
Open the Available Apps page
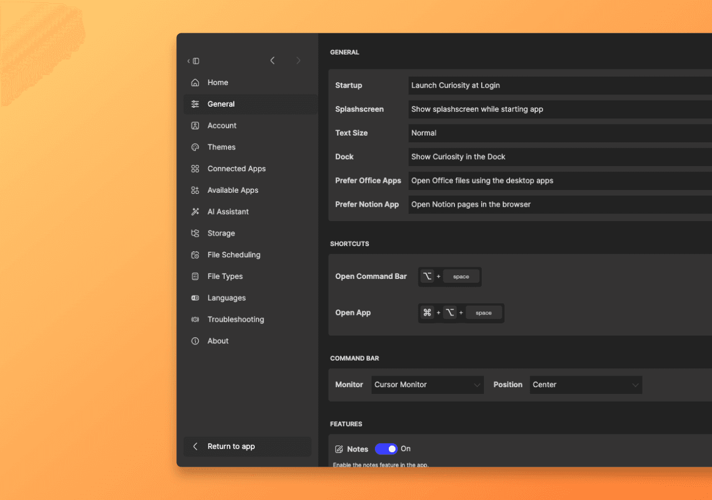point(250,190)
